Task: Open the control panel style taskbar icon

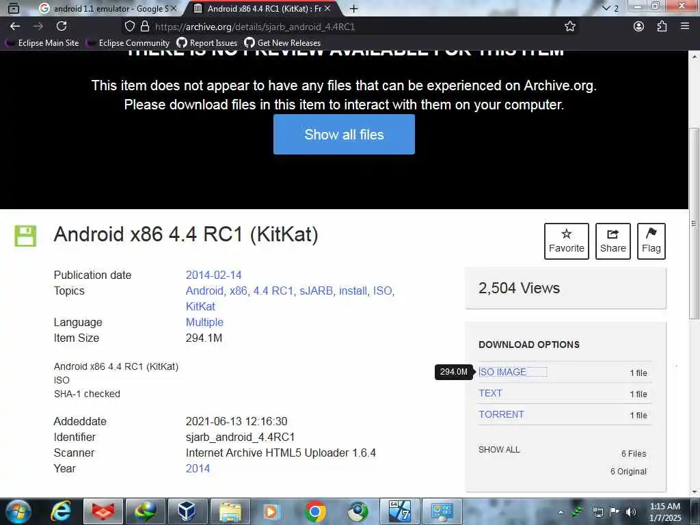Action: tap(442, 511)
